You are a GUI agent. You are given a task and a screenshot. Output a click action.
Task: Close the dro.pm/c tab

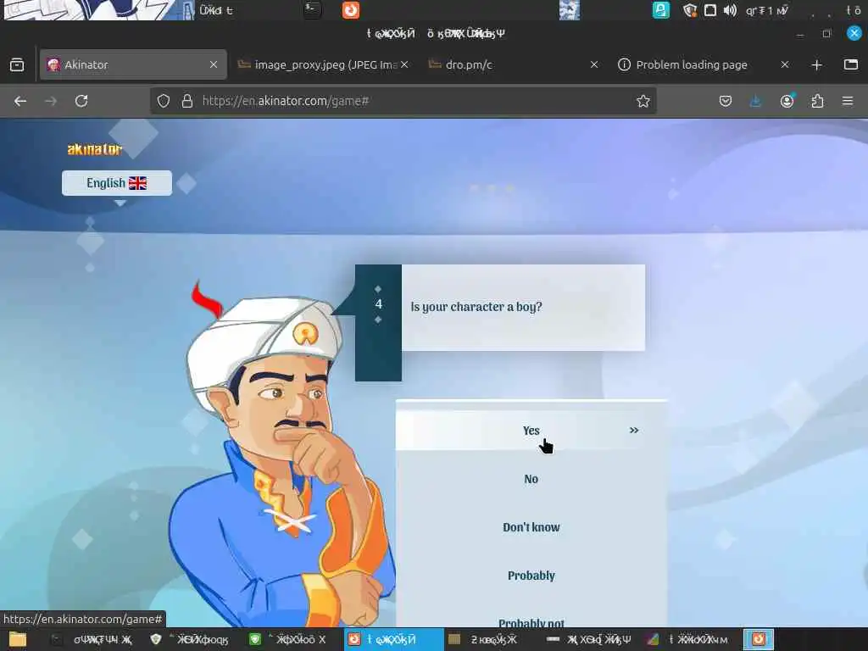[x=594, y=64]
